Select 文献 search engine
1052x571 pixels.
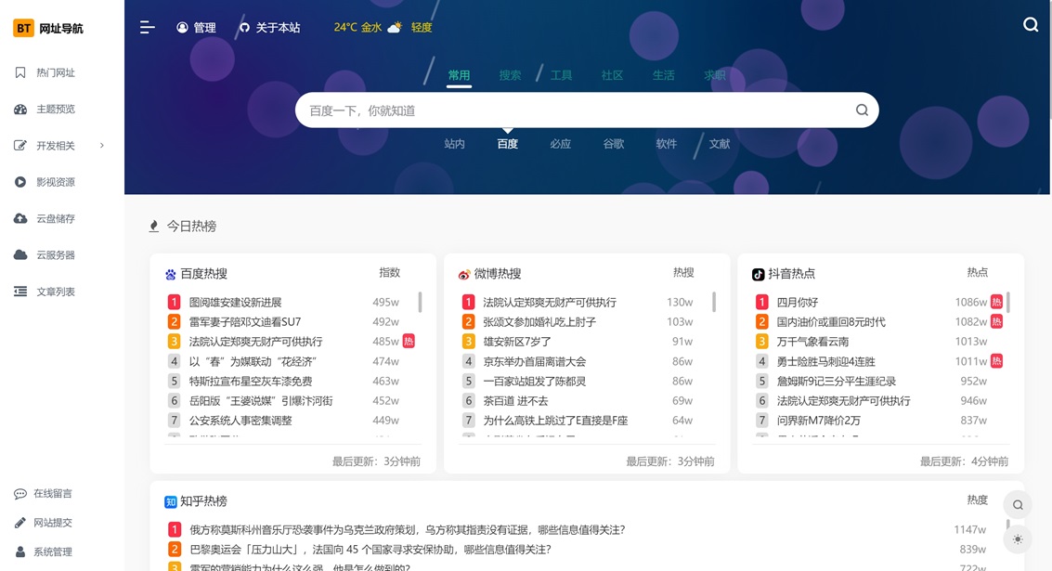720,144
